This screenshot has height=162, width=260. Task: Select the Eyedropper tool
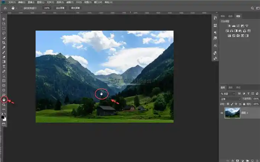[4, 48]
